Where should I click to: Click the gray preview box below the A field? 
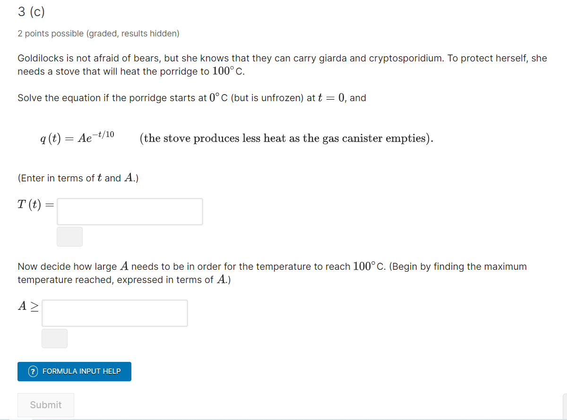click(54, 338)
